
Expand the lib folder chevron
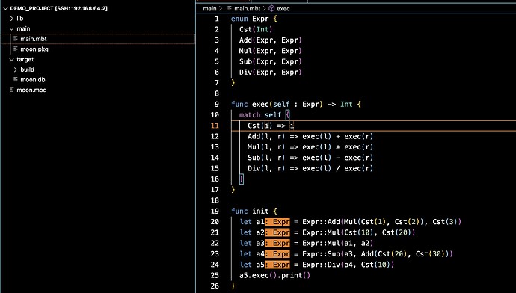click(x=12, y=19)
